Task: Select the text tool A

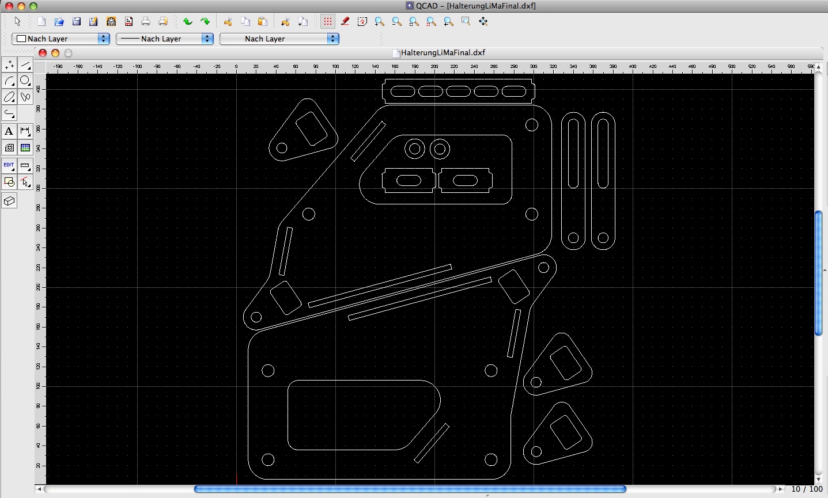Action: [x=9, y=131]
